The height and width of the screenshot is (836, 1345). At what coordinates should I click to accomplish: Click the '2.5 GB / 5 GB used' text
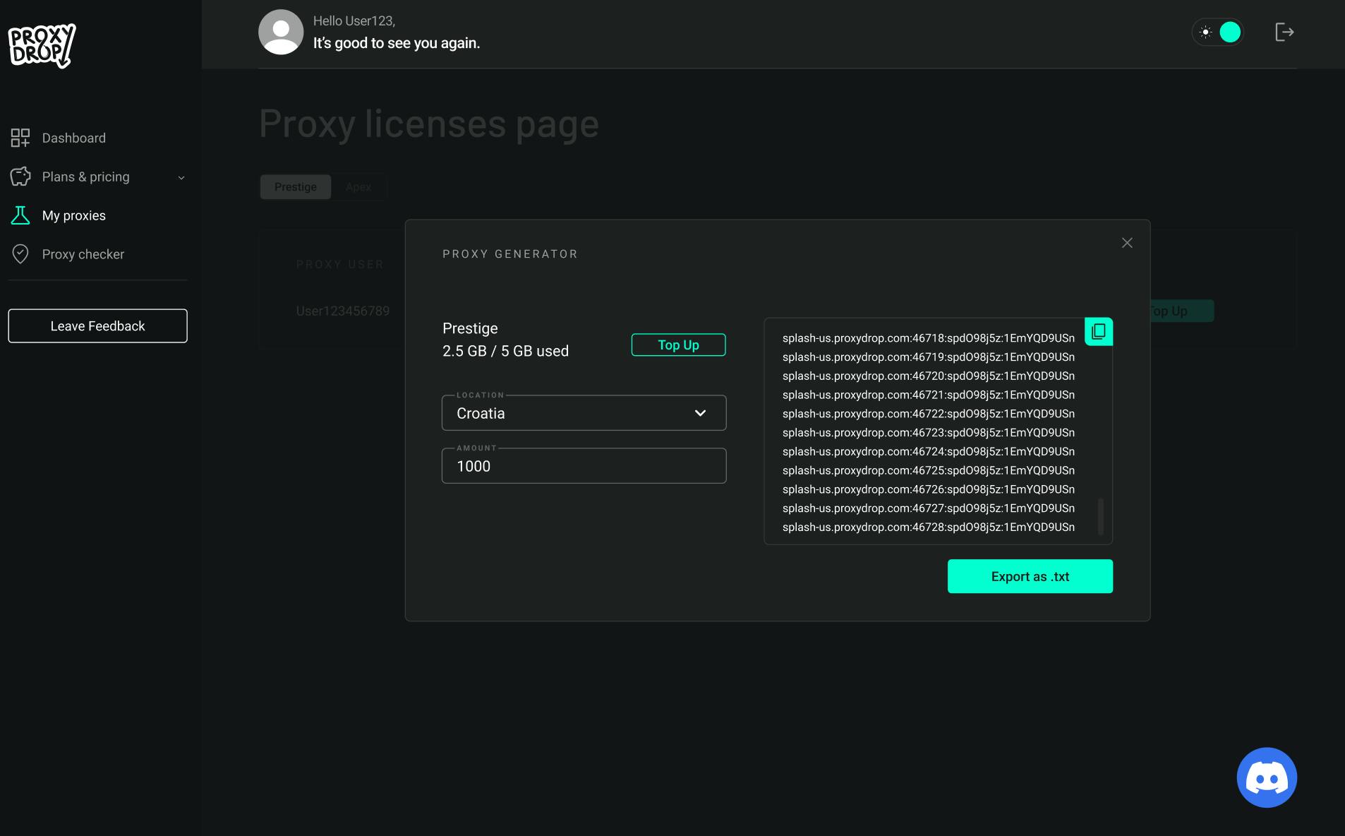[505, 351]
